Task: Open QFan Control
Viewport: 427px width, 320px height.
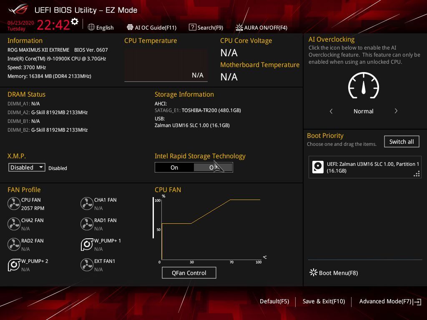Action: (189, 272)
